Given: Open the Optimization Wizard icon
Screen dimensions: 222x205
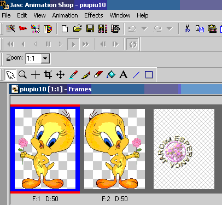Looking at the screenshot, I should [x=36, y=28].
